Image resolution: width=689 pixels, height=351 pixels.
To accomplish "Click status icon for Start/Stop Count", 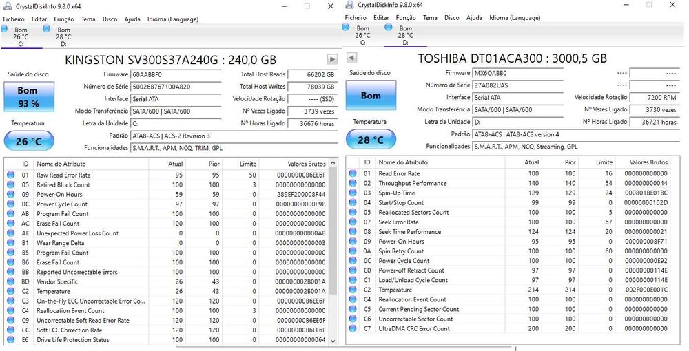I will [352, 202].
